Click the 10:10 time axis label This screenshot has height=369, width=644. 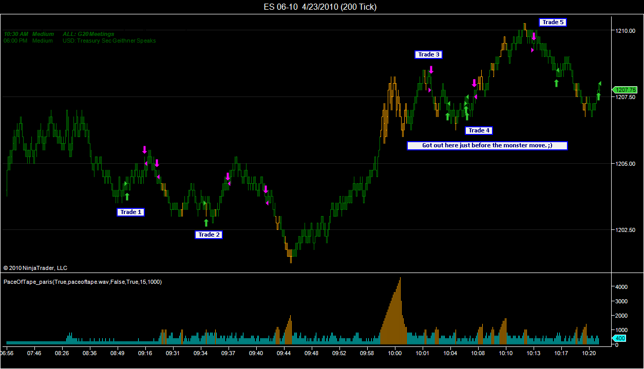[x=506, y=353]
